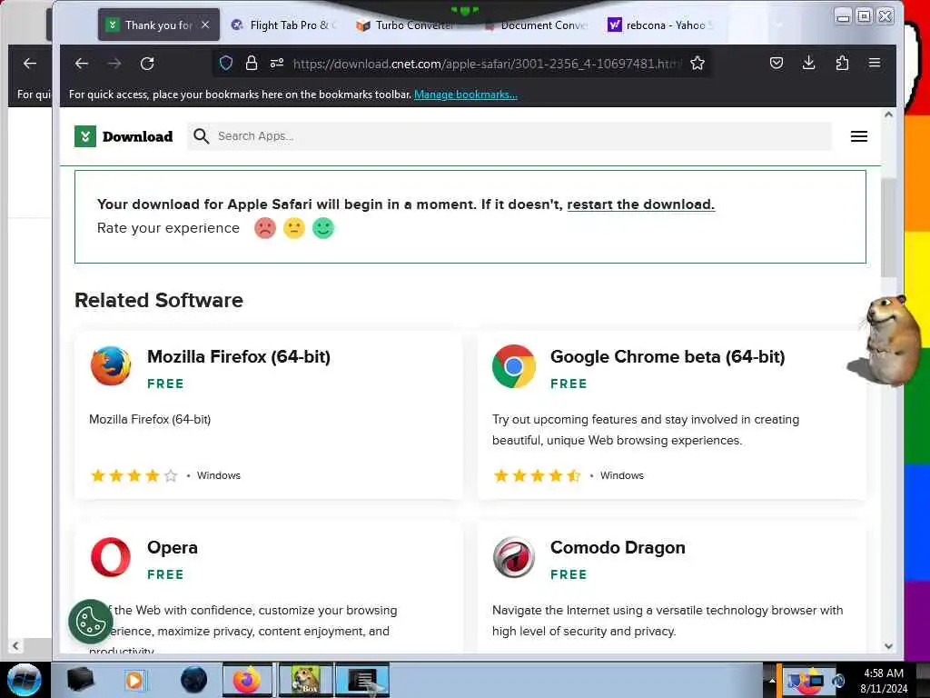Click the search magnifier icon

201,136
